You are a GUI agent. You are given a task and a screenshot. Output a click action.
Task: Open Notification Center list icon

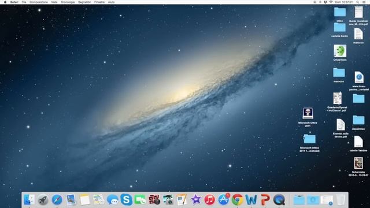click(364, 2)
